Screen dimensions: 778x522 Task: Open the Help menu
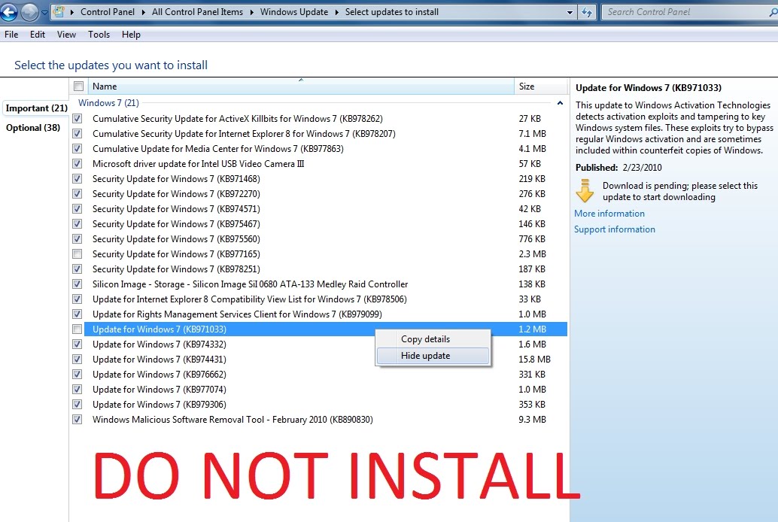tap(131, 35)
